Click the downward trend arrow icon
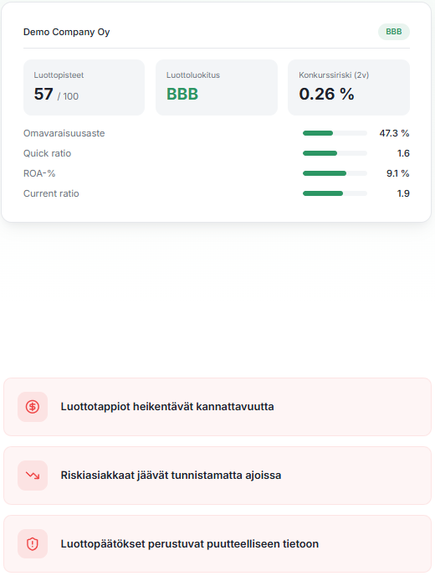The width and height of the screenshot is (435, 576). 33,476
